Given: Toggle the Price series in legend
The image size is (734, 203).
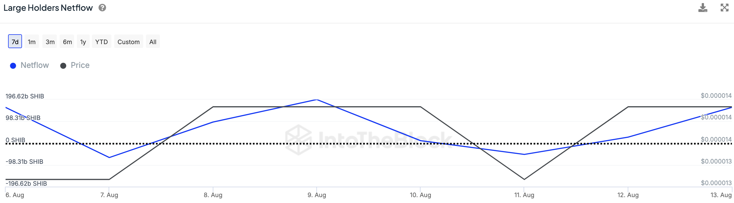Looking at the screenshot, I should coord(80,65).
